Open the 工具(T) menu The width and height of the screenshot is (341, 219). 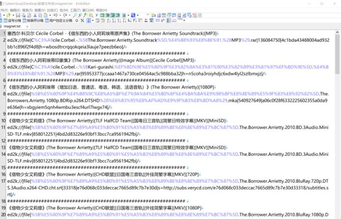click(x=75, y=10)
